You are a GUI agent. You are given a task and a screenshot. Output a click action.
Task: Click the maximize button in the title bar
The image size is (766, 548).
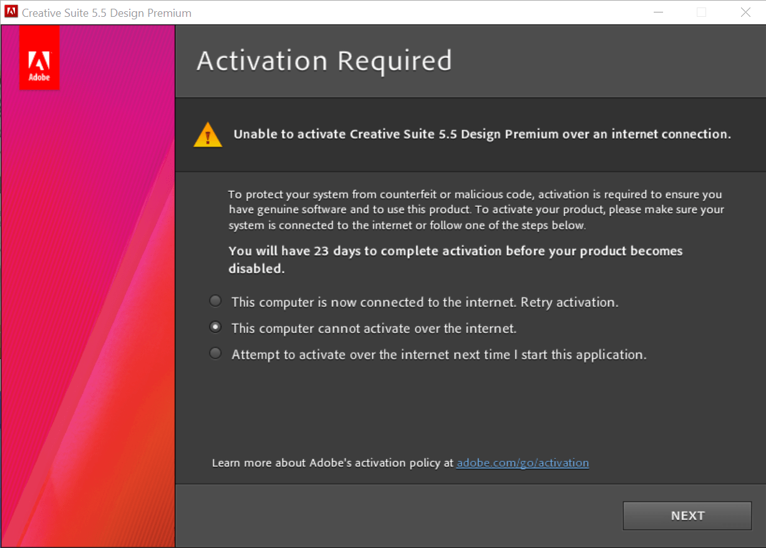(x=702, y=12)
